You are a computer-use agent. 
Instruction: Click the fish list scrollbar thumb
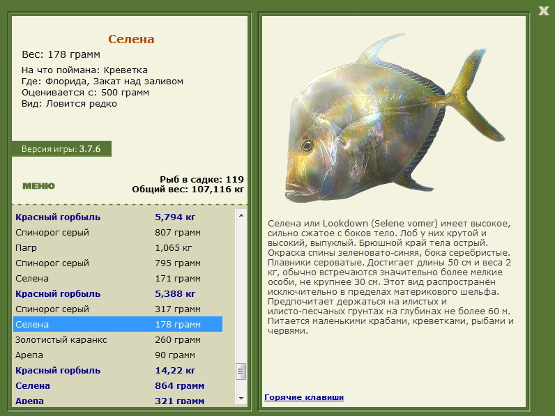[241, 371]
